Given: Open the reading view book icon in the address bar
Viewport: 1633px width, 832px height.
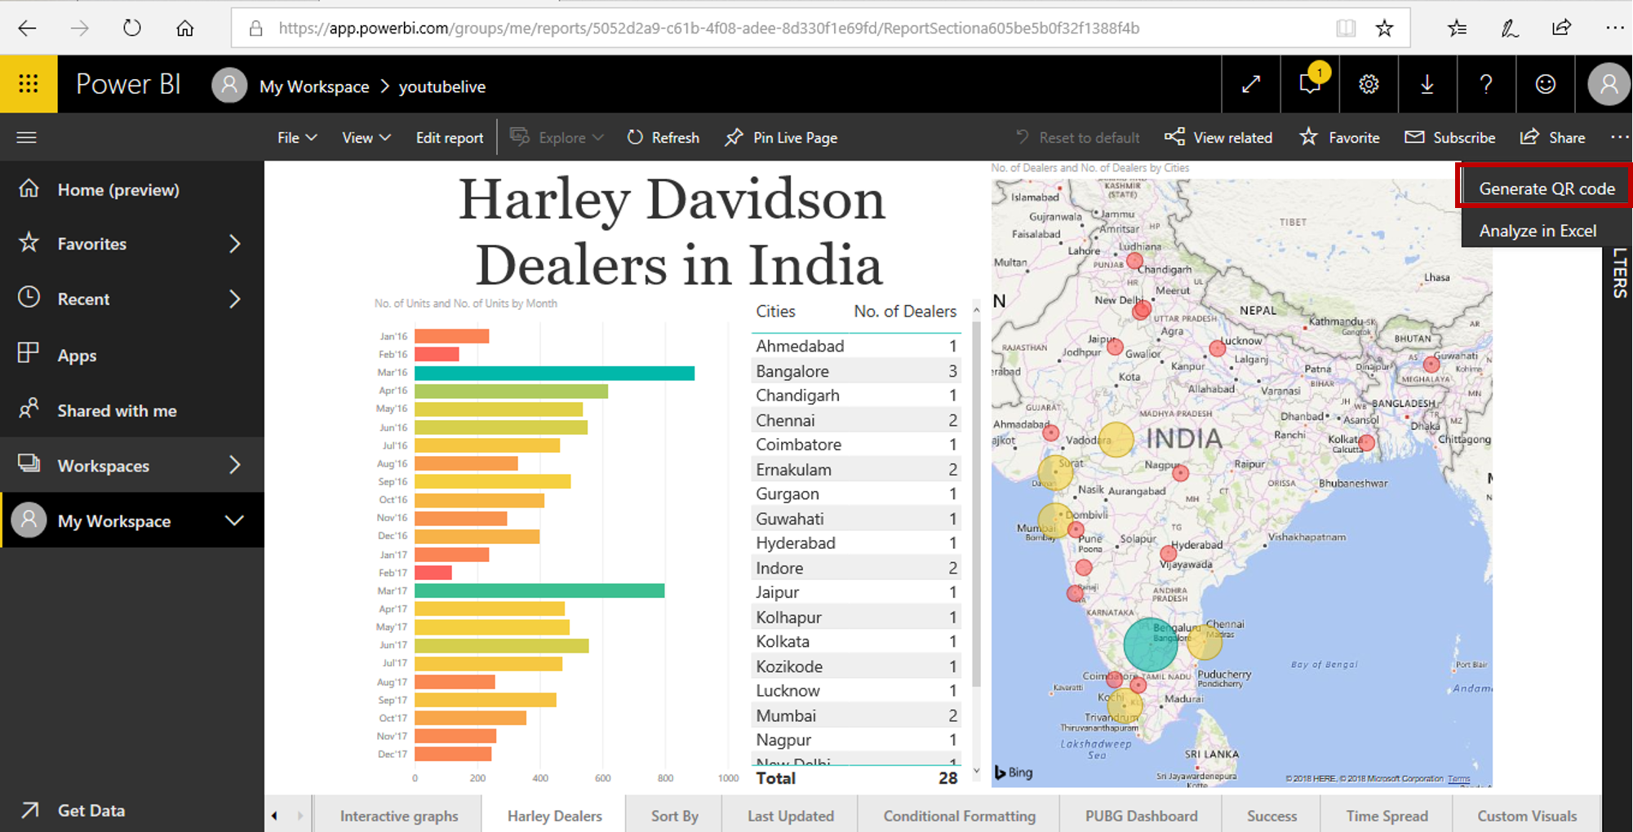Looking at the screenshot, I should click(1346, 29).
